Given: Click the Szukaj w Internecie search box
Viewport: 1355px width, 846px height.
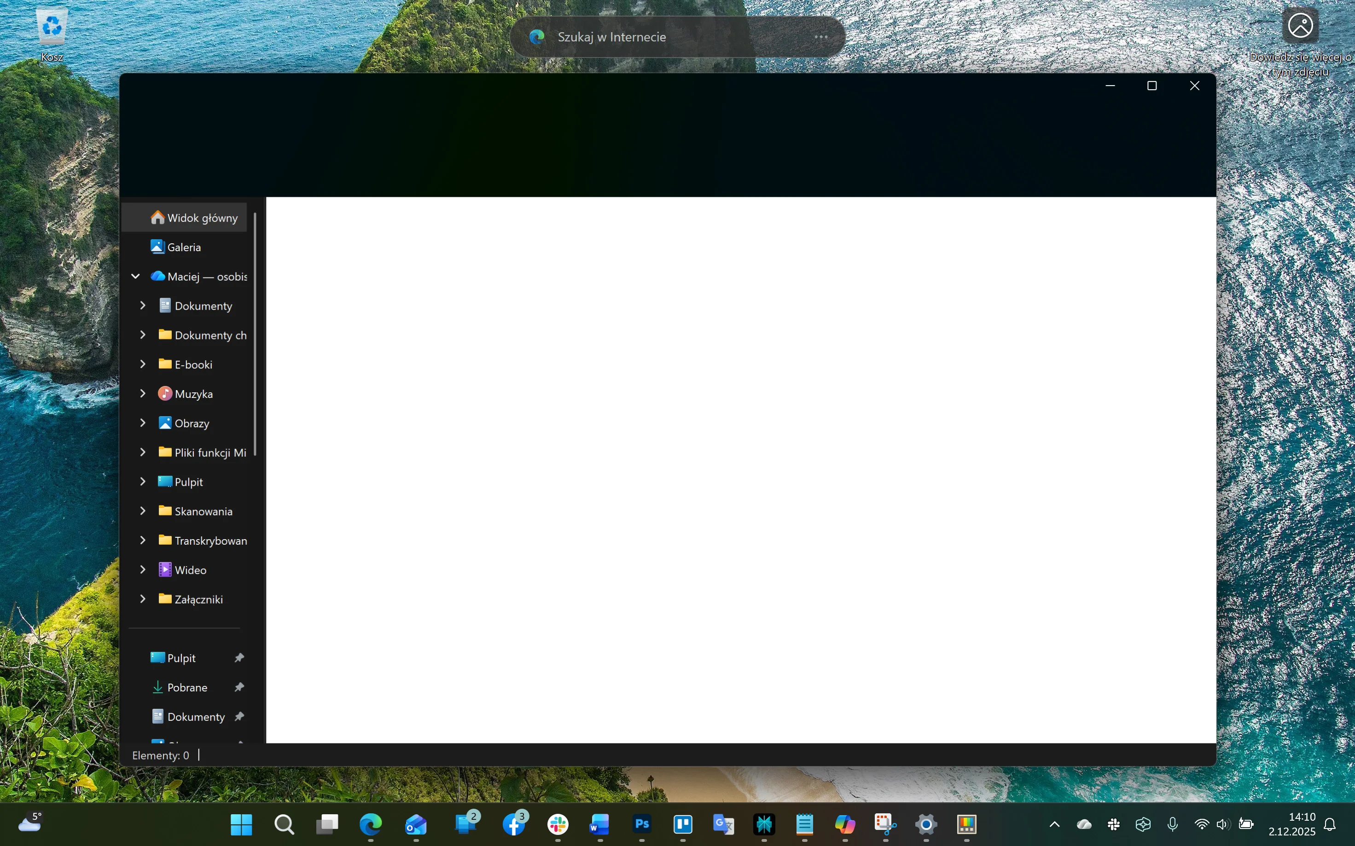Looking at the screenshot, I should point(661,37).
